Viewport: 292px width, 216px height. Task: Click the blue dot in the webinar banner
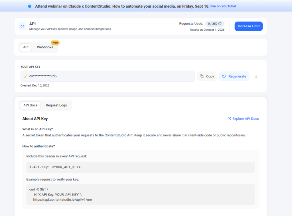[30, 6]
